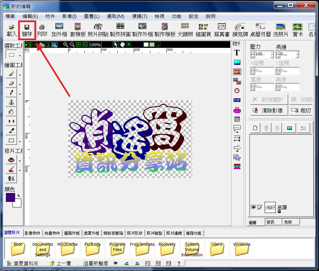Select the red-eye removal tool
Viewport: 319px width, 271px height.
tap(11, 160)
